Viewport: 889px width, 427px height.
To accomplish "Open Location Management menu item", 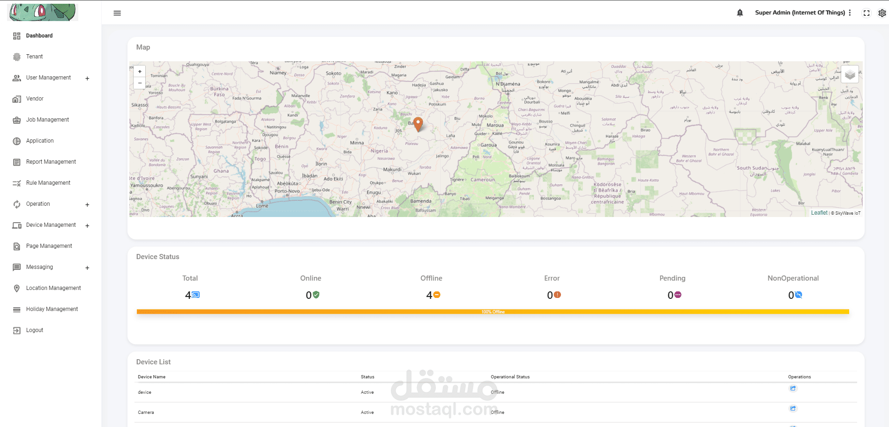I will (x=53, y=288).
